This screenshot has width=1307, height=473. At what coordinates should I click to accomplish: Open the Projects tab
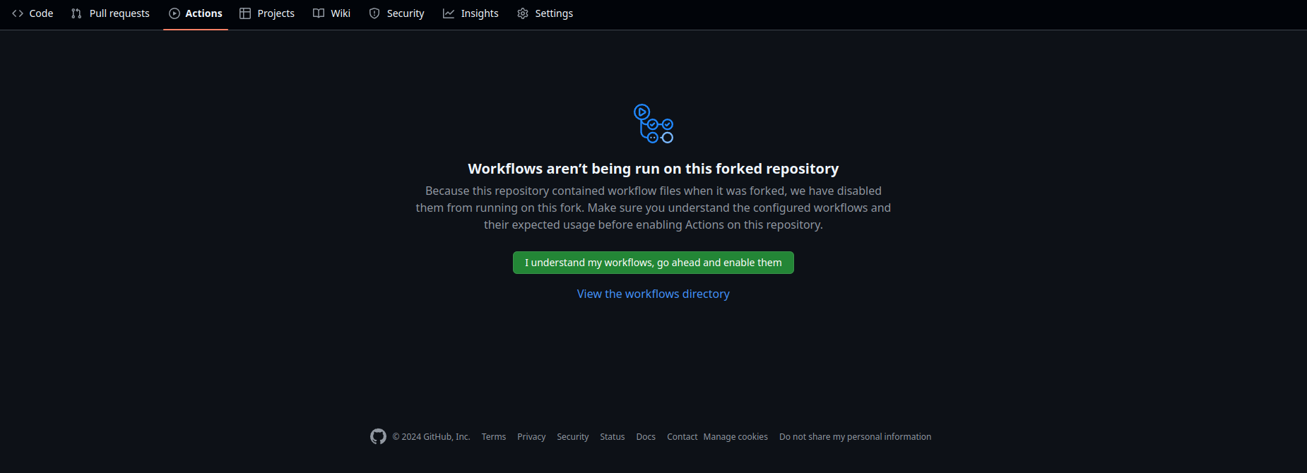(267, 13)
